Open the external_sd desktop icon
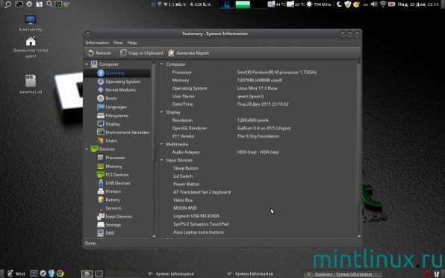This screenshot has height=278, width=445. click(31, 84)
